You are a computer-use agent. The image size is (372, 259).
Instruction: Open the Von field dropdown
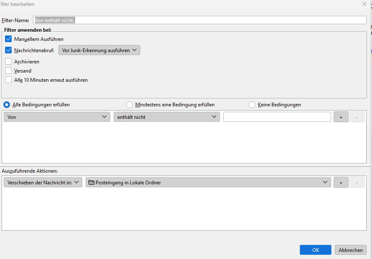pos(57,117)
